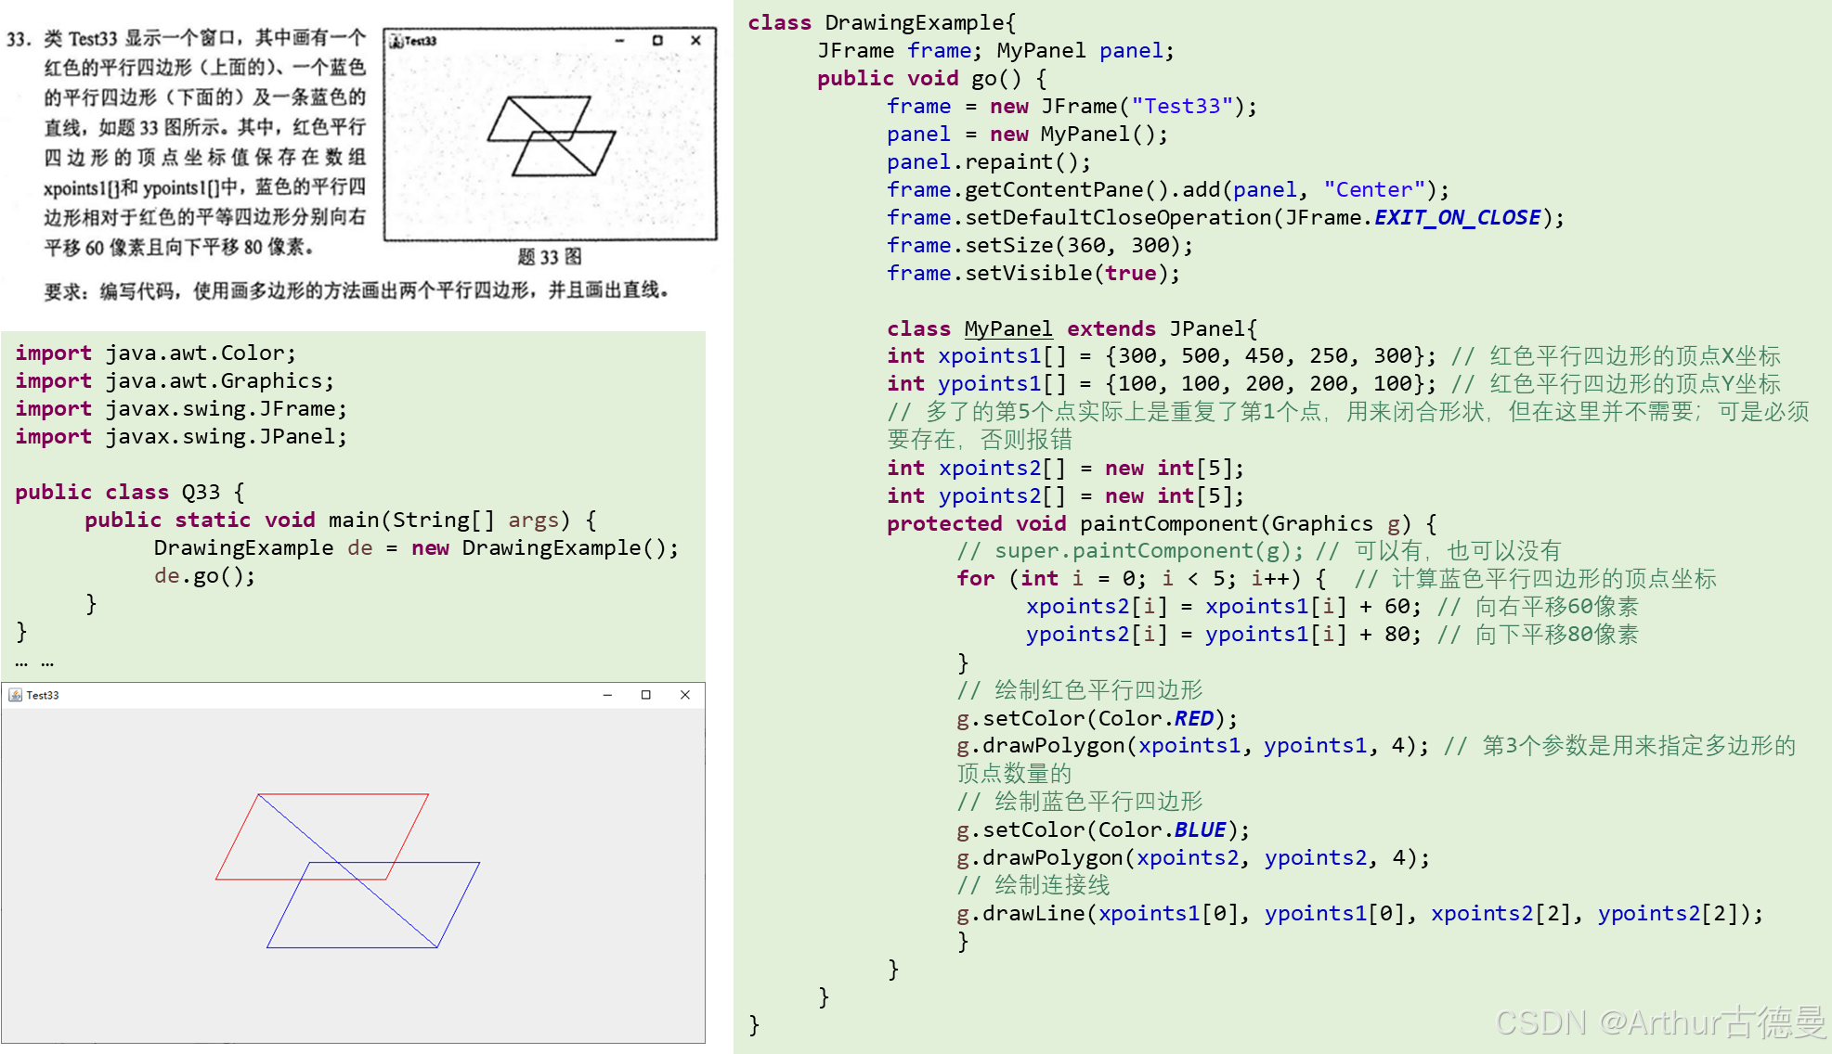The image size is (1832, 1054).
Task: Click the Color.RED constant in code
Action: click(1193, 718)
